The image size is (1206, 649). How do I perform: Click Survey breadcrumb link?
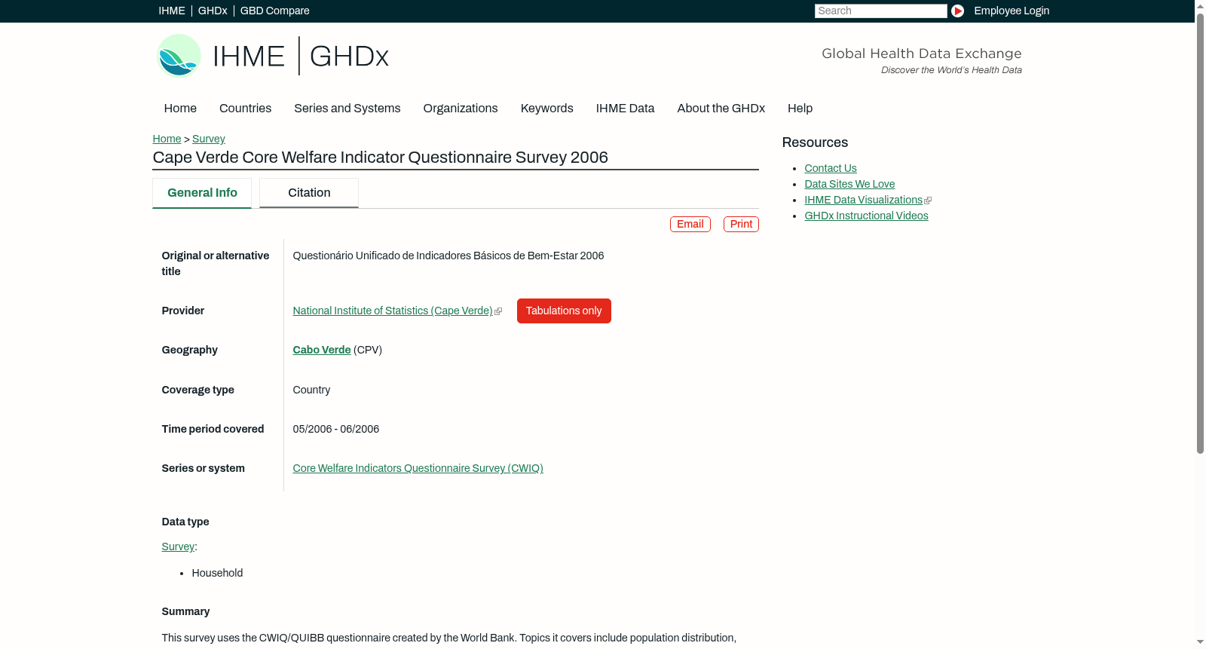click(x=209, y=139)
